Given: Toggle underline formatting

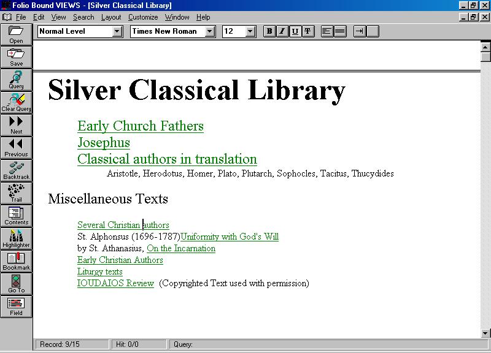Looking at the screenshot, I should point(295,31).
